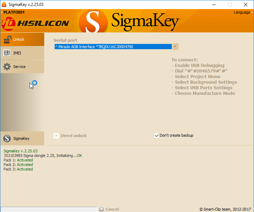Click the Choose Manufacture Mode instruction
Screen dimensions: 254x212
pyautogui.click(x=204, y=93)
